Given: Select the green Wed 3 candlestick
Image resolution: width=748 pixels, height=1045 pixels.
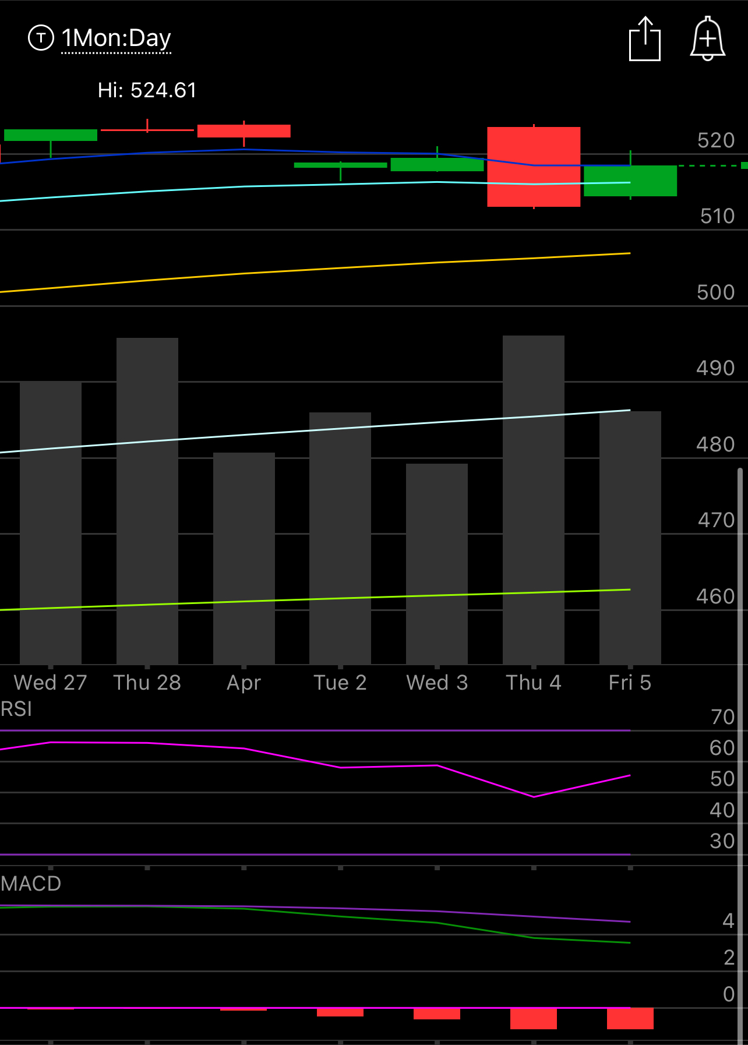Looking at the screenshot, I should 437,164.
